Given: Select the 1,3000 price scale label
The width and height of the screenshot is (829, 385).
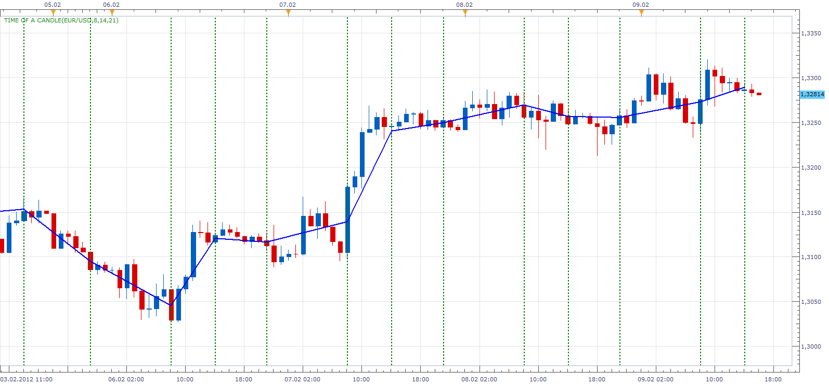Looking at the screenshot, I should point(811,346).
